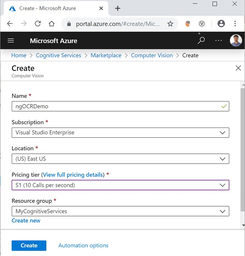Open Cognitive Services breadcrumb

tap(58, 55)
